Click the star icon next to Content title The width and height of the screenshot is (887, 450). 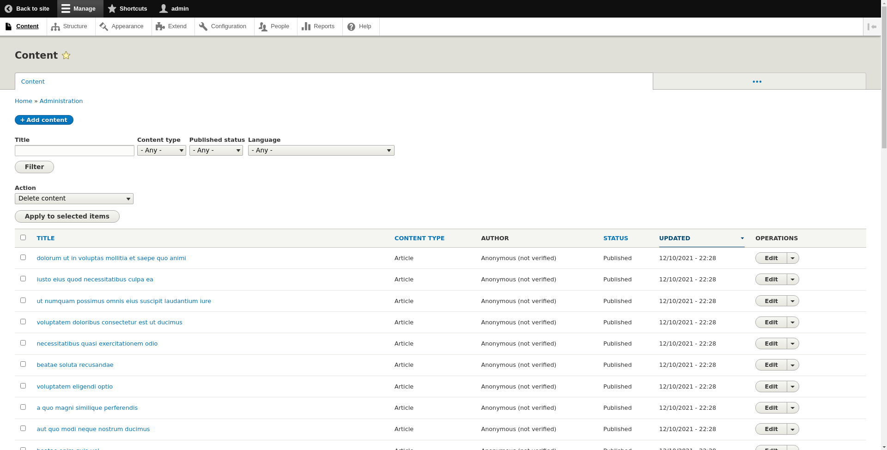coord(66,55)
